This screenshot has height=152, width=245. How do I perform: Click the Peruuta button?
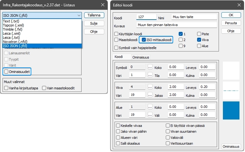pos(231,23)
